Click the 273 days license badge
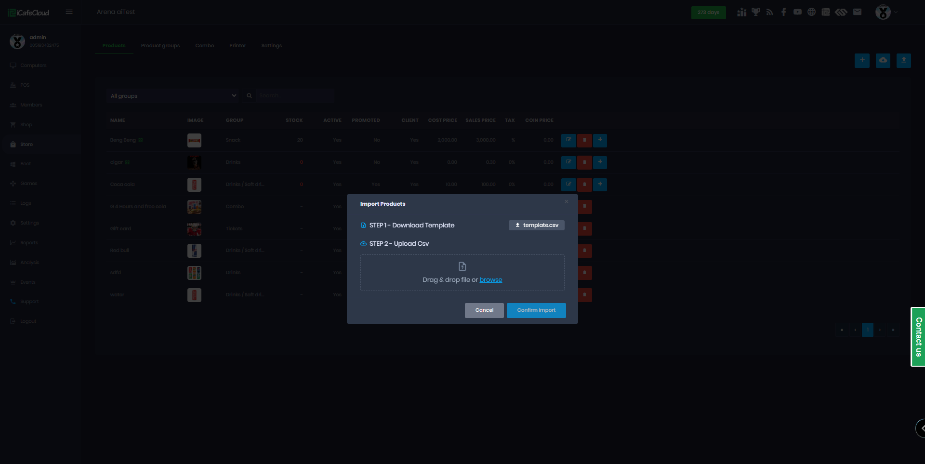Screen dimensions: 925x464 click(x=709, y=13)
